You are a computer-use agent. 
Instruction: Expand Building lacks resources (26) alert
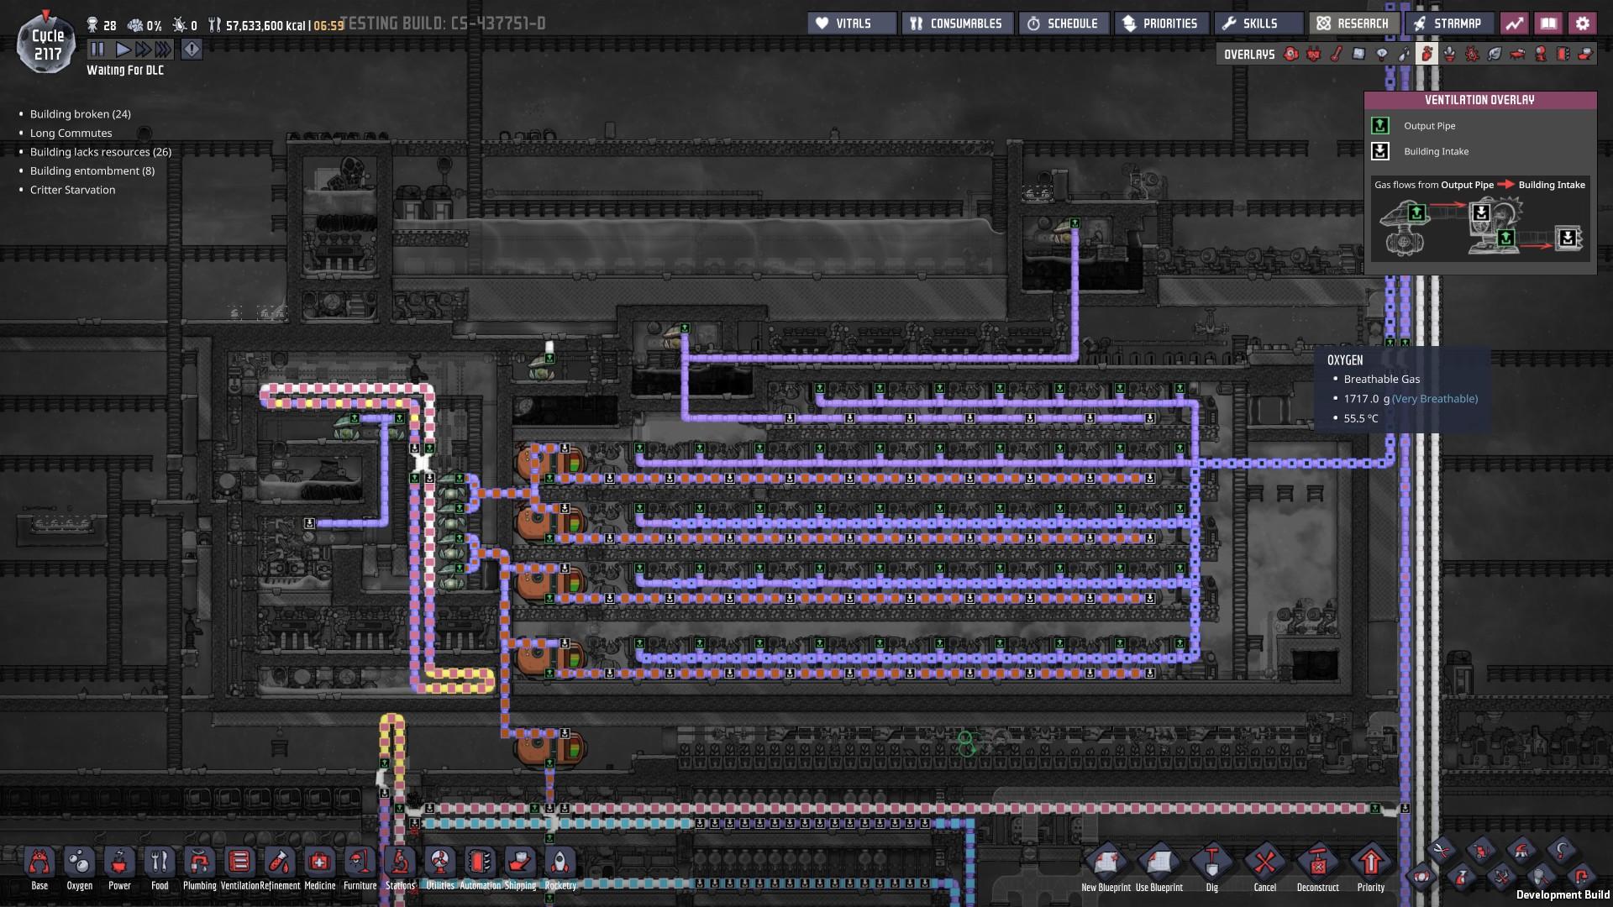(x=100, y=152)
